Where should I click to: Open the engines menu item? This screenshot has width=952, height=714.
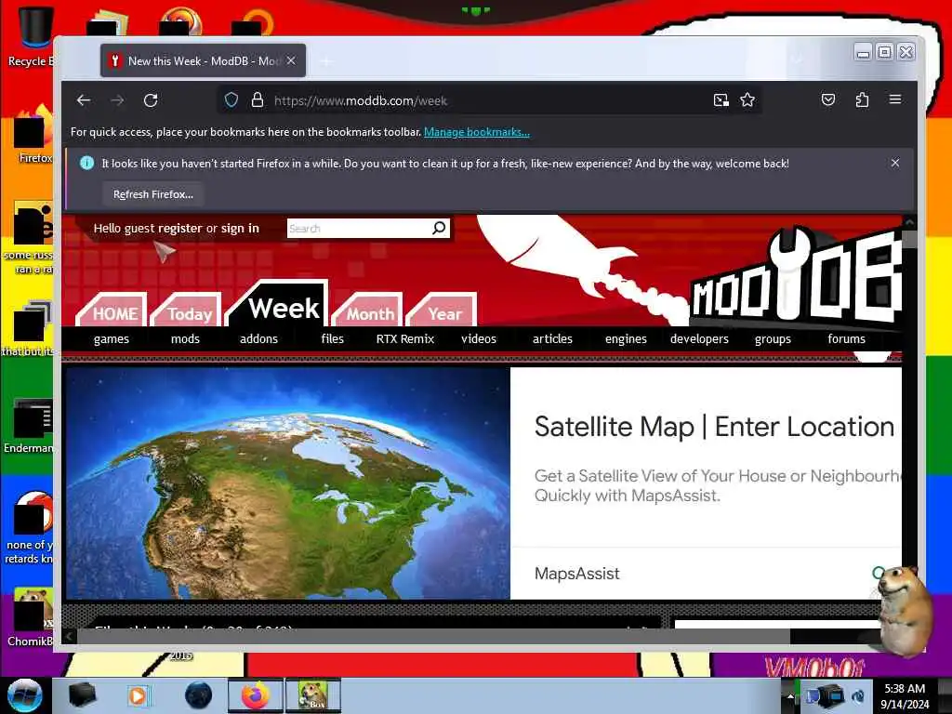[x=626, y=338]
